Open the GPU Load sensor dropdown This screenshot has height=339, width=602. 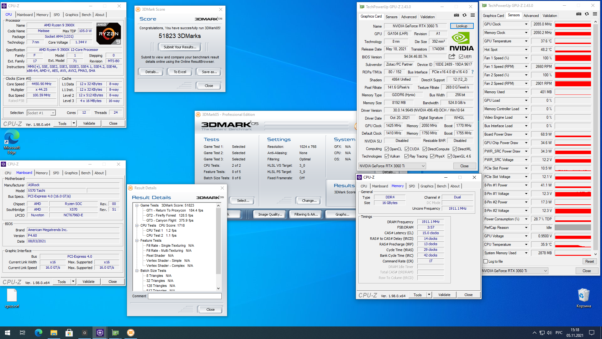(526, 100)
